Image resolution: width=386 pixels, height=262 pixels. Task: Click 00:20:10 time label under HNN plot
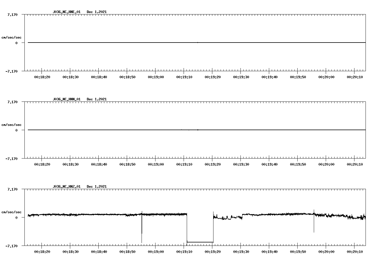(355, 164)
